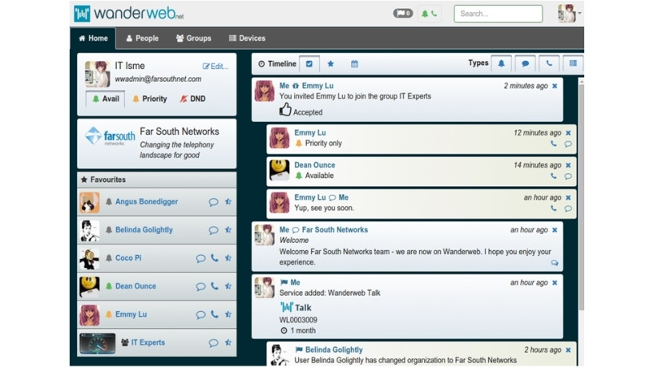Open the list view Types filter
Viewport: 654px width, 368px height.
point(572,63)
